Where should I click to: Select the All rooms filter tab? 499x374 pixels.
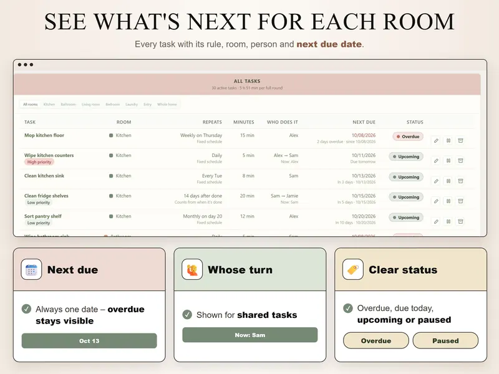30,104
